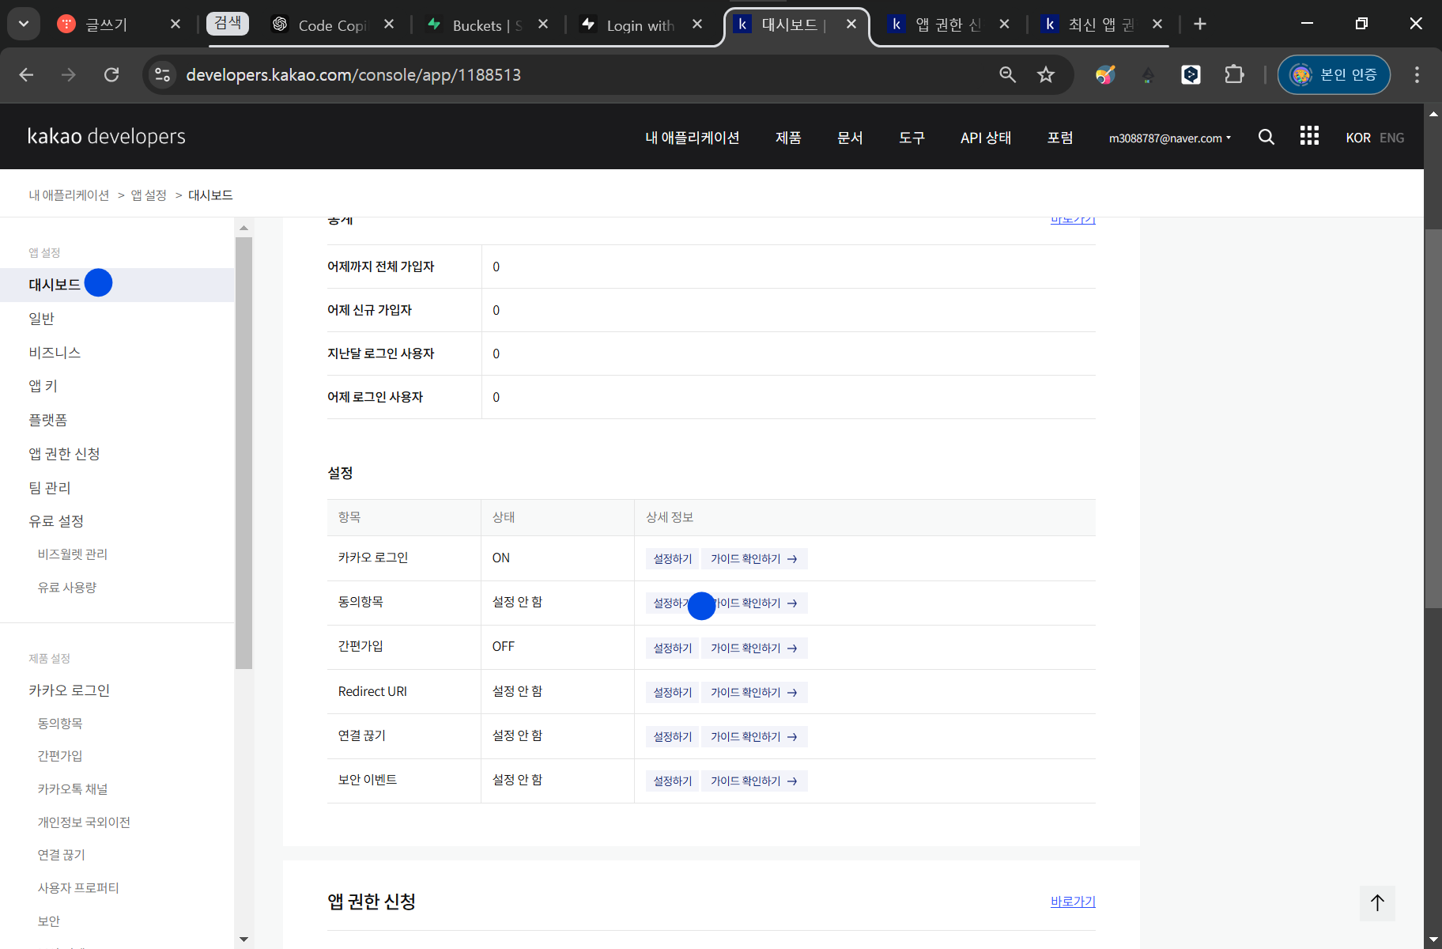Click 앱 설정 in the breadcrumb

click(x=149, y=195)
